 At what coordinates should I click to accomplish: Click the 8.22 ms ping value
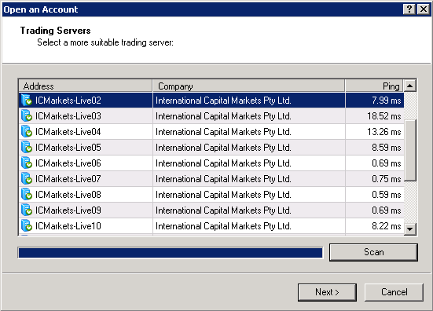click(x=387, y=226)
